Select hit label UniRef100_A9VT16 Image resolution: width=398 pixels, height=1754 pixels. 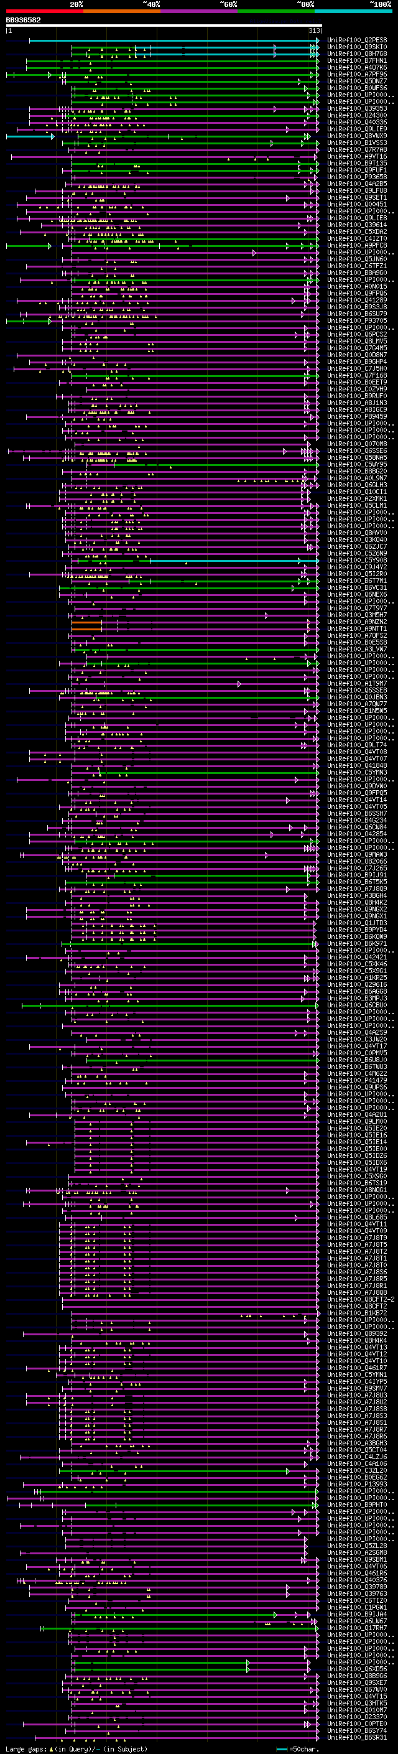(357, 156)
